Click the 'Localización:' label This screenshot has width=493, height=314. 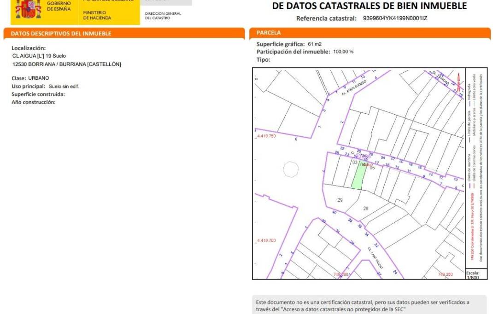click(29, 48)
